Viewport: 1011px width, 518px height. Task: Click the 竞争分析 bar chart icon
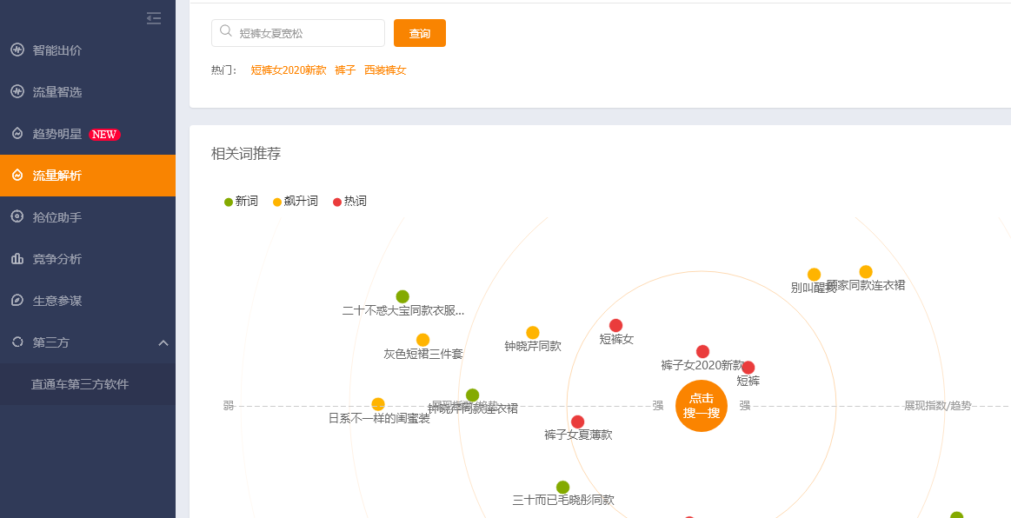17,258
